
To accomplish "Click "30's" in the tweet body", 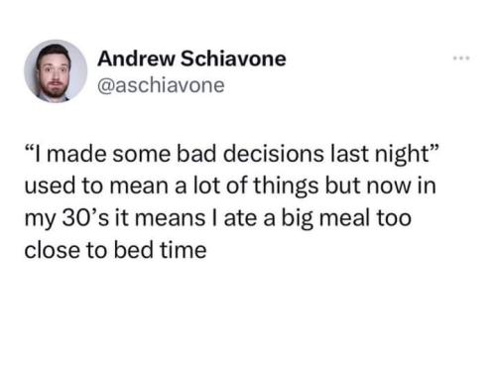I will tap(85, 218).
